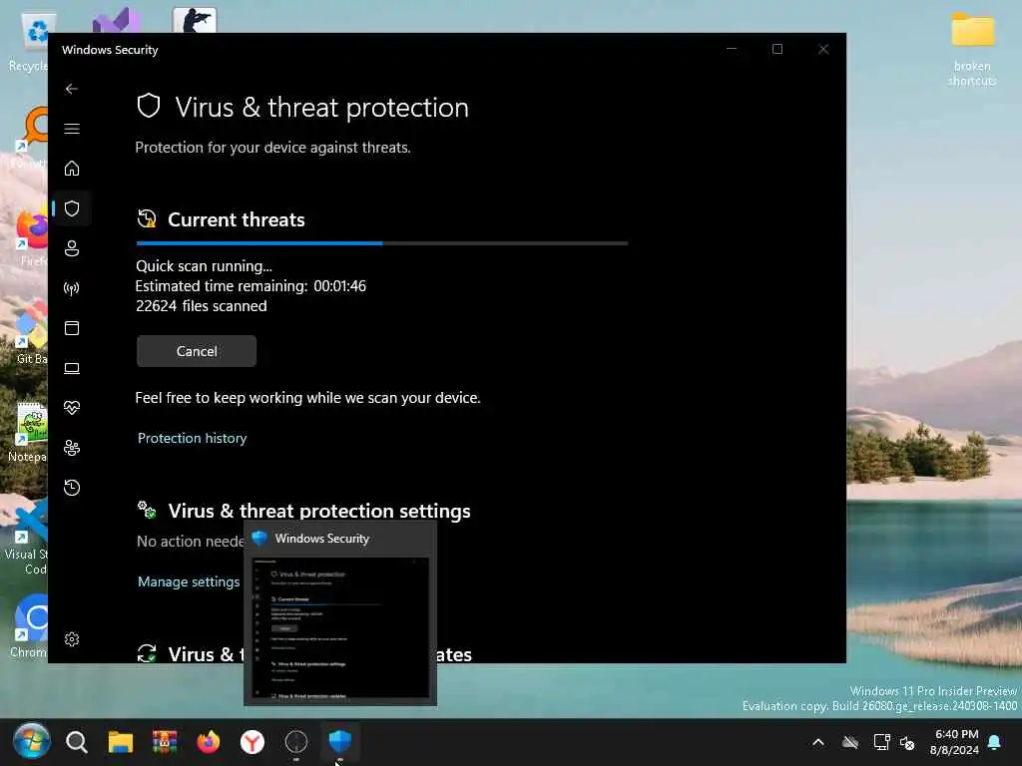The height and width of the screenshot is (766, 1022).
Task: Open the broken shortcuts desktop folder
Action: coord(972,50)
